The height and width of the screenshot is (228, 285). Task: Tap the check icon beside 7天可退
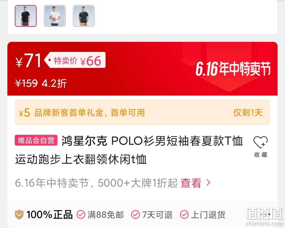pyautogui.click(x=135, y=215)
